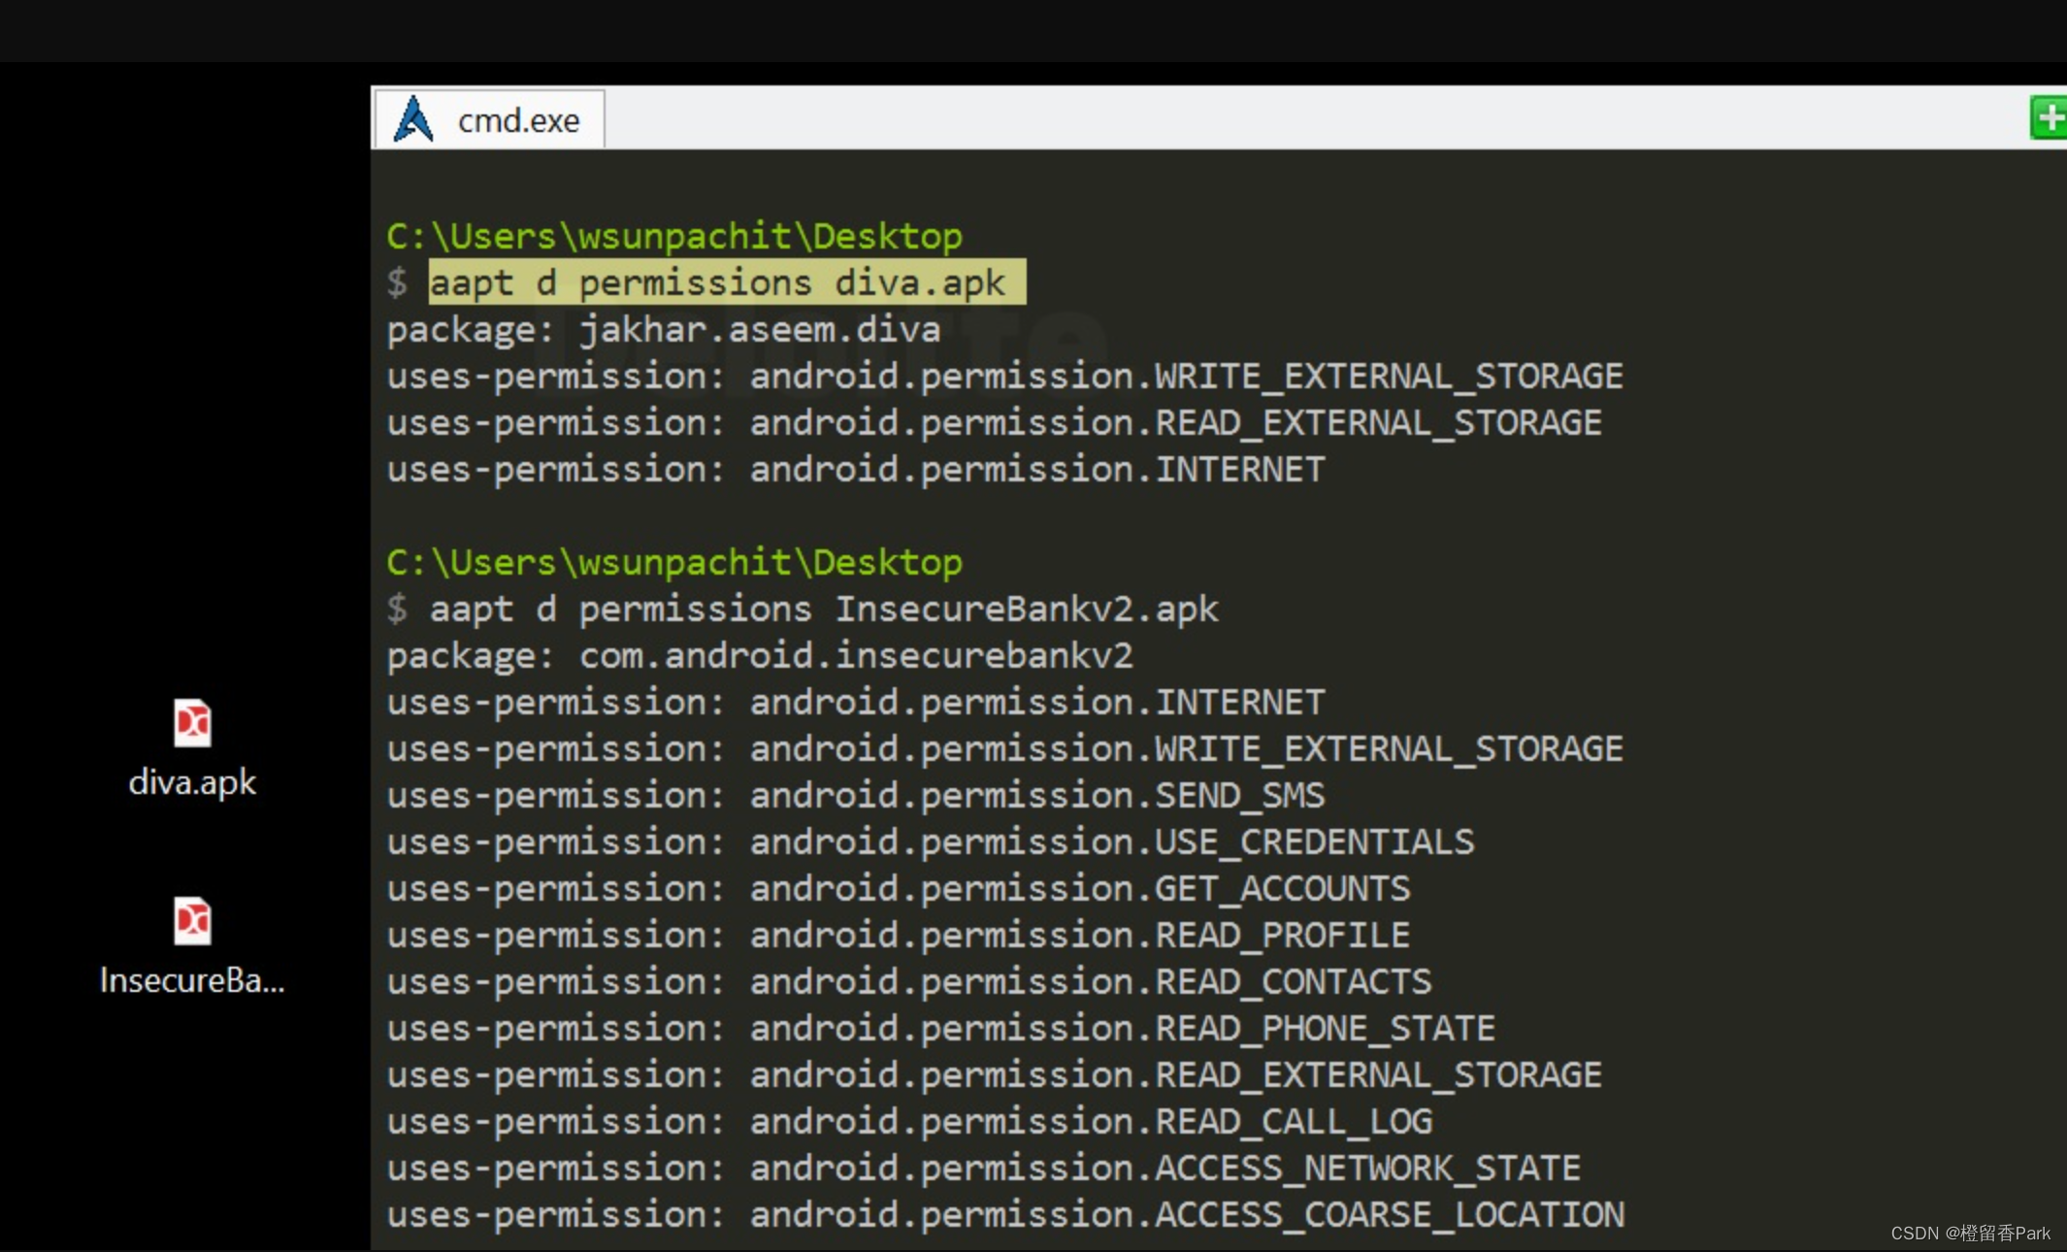
Task: Click InsecureBankv2's WRITE_EXTERNAL_STORAGE permission line
Action: [x=1005, y=748]
